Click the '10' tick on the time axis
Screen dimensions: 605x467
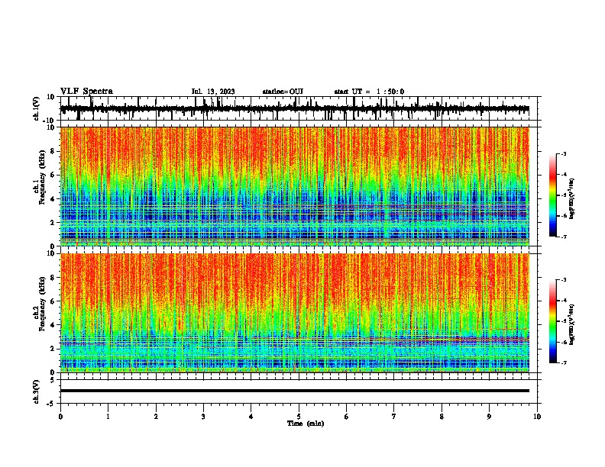537,417
